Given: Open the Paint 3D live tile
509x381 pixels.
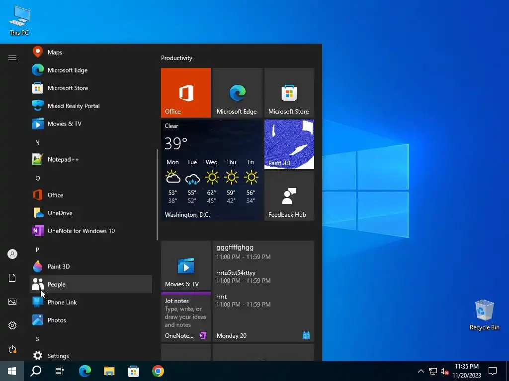Looking at the screenshot, I should coord(289,144).
